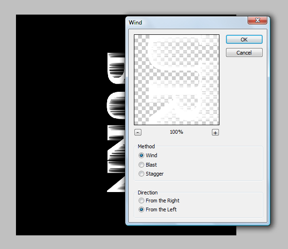Click the rotated text on black canvas

pyautogui.click(x=116, y=122)
